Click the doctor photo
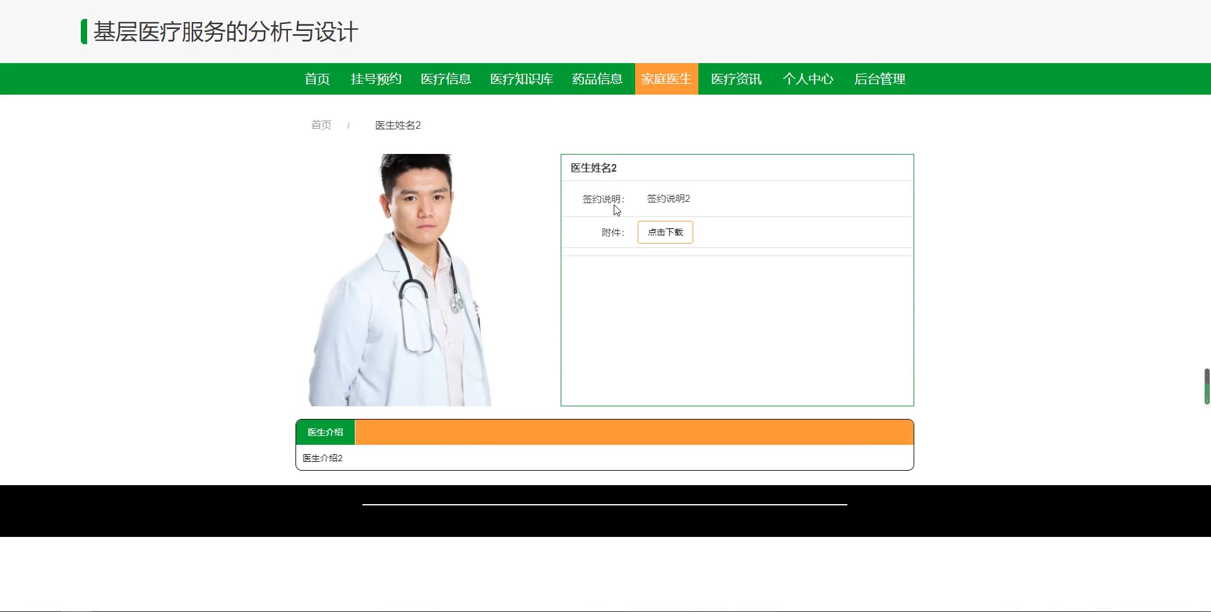 point(400,280)
